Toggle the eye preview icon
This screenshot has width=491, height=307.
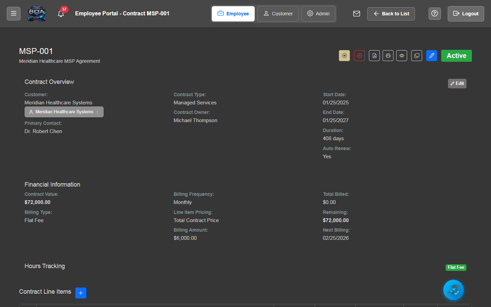click(x=402, y=56)
